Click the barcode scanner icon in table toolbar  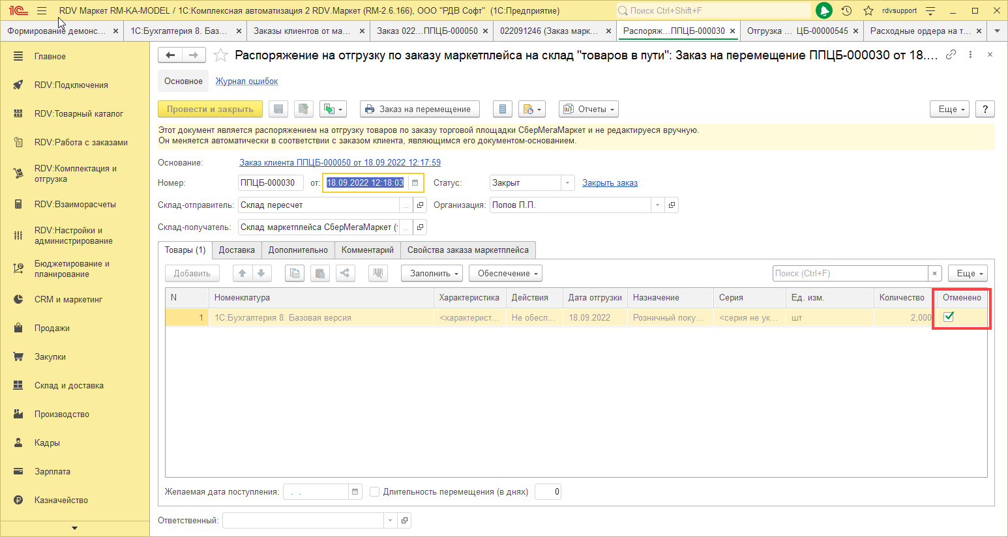[378, 273]
